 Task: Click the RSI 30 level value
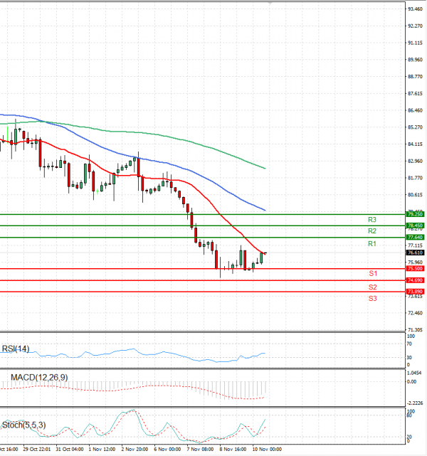[409, 357]
